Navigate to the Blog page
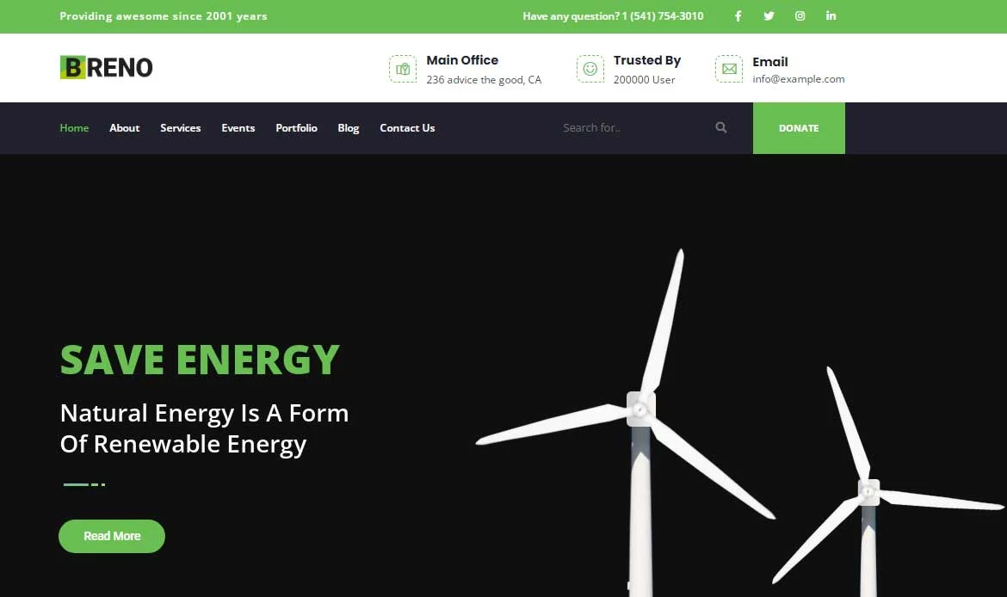1007x597 pixels. point(349,128)
